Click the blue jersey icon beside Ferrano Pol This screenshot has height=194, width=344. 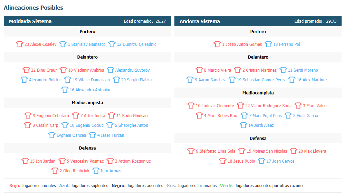[x=268, y=44]
